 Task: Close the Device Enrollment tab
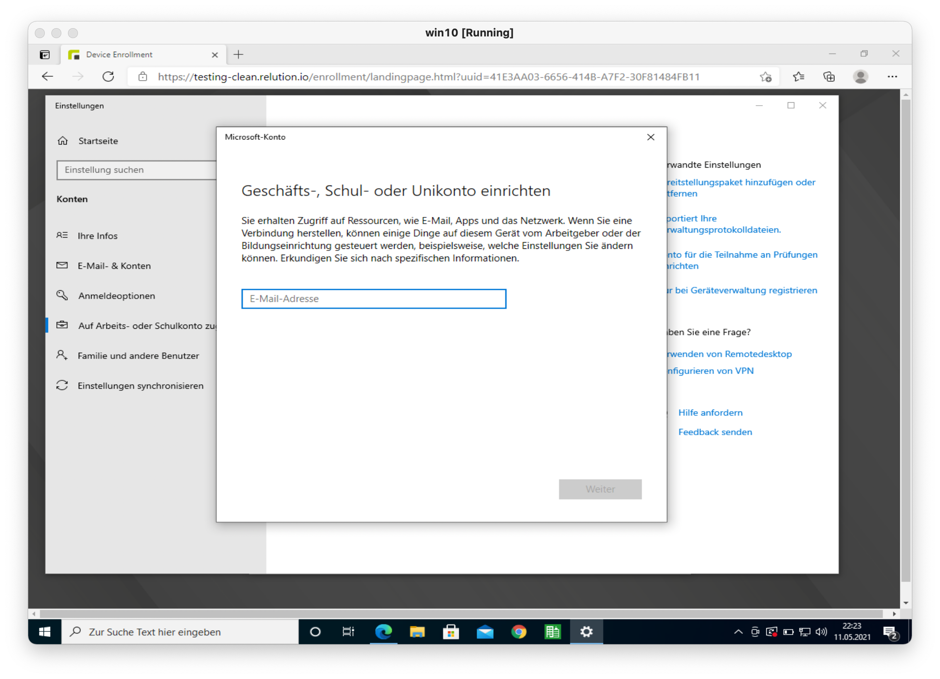(215, 55)
